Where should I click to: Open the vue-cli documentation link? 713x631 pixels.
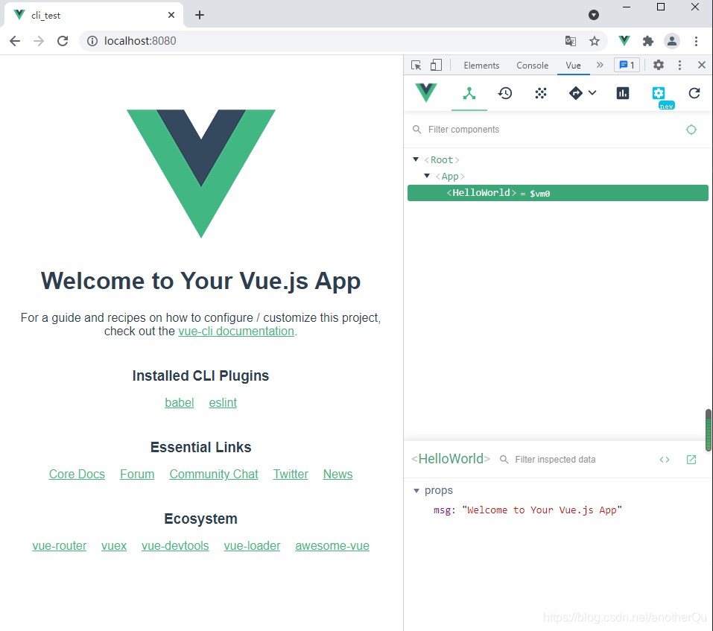click(236, 331)
